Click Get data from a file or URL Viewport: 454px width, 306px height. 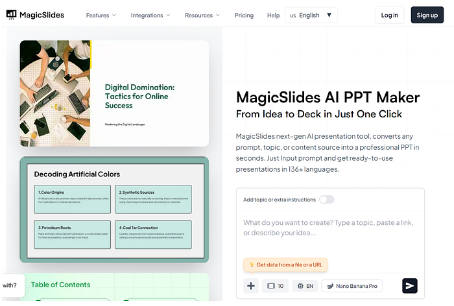[x=289, y=265]
